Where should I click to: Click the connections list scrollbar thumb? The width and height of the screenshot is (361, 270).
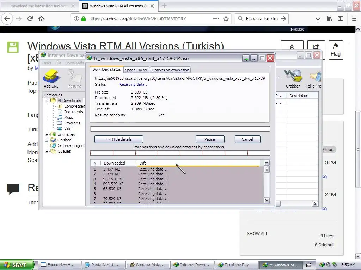click(x=267, y=169)
